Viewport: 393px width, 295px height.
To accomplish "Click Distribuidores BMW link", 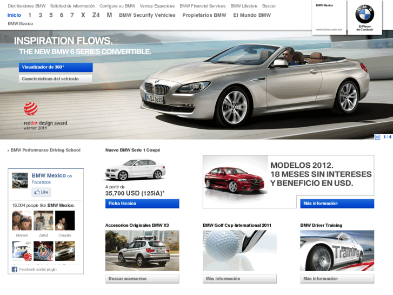I will pos(26,6).
